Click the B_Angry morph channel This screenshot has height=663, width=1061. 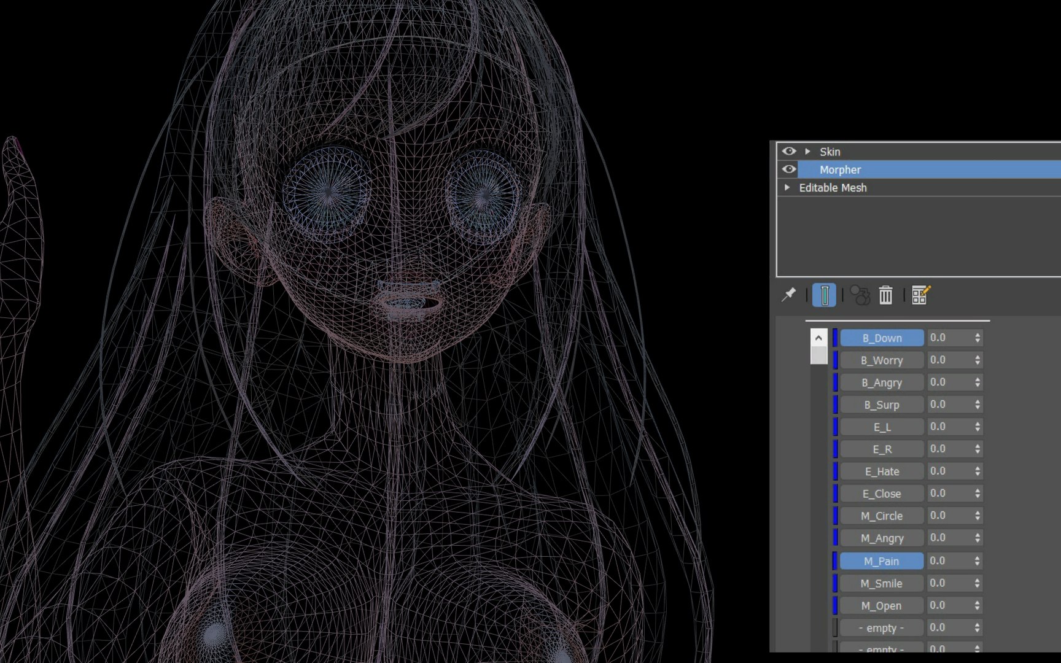882,382
